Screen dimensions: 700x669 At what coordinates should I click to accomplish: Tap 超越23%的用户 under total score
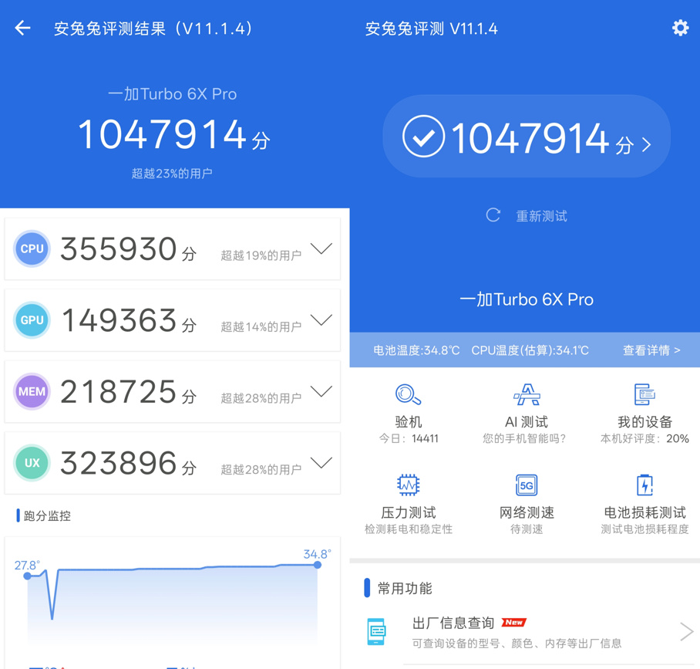coord(172,174)
